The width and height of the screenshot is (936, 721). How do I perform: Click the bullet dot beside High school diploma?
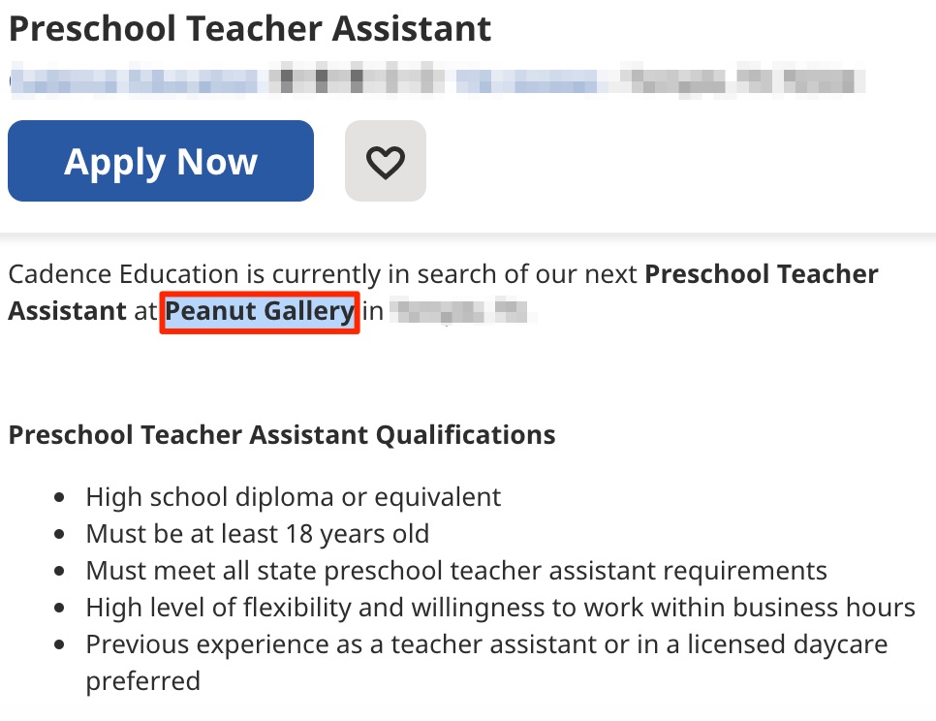(59, 497)
